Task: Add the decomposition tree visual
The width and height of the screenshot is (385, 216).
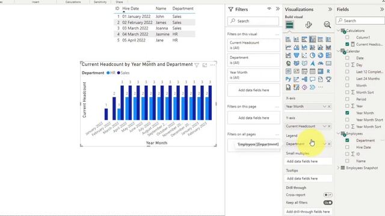Action: pyautogui.click(x=304, y=79)
